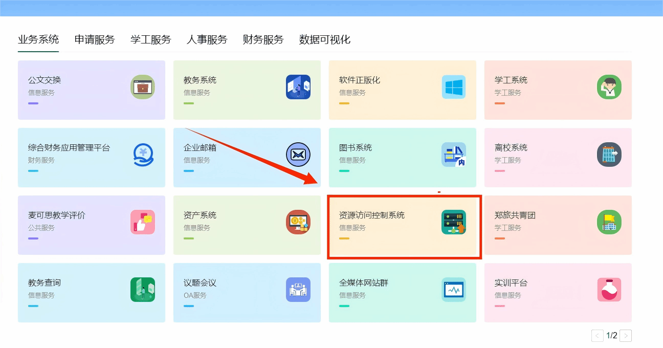Select the 实训平台 flask icon
This screenshot has height=348, width=663.
[x=609, y=290]
